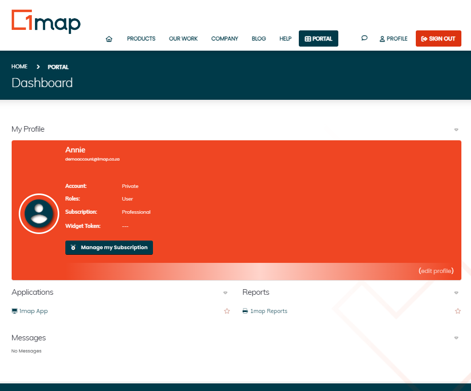
Task: Collapse the Messages section
Action: 456,338
